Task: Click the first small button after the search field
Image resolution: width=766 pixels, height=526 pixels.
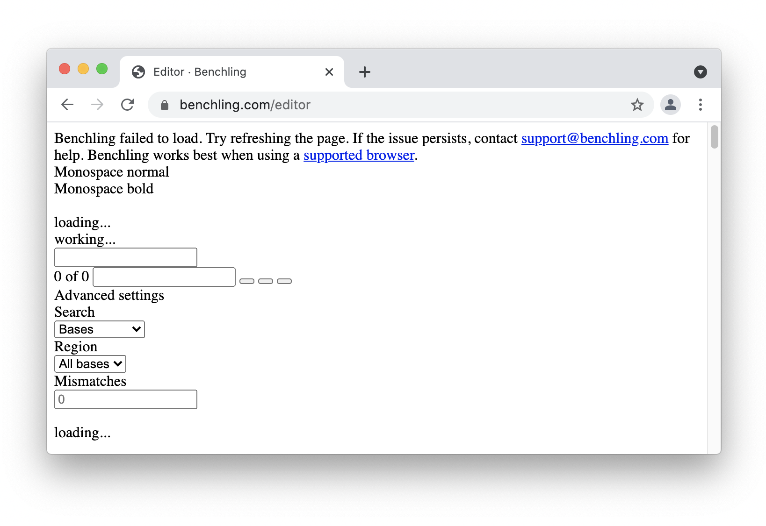Action: (247, 281)
